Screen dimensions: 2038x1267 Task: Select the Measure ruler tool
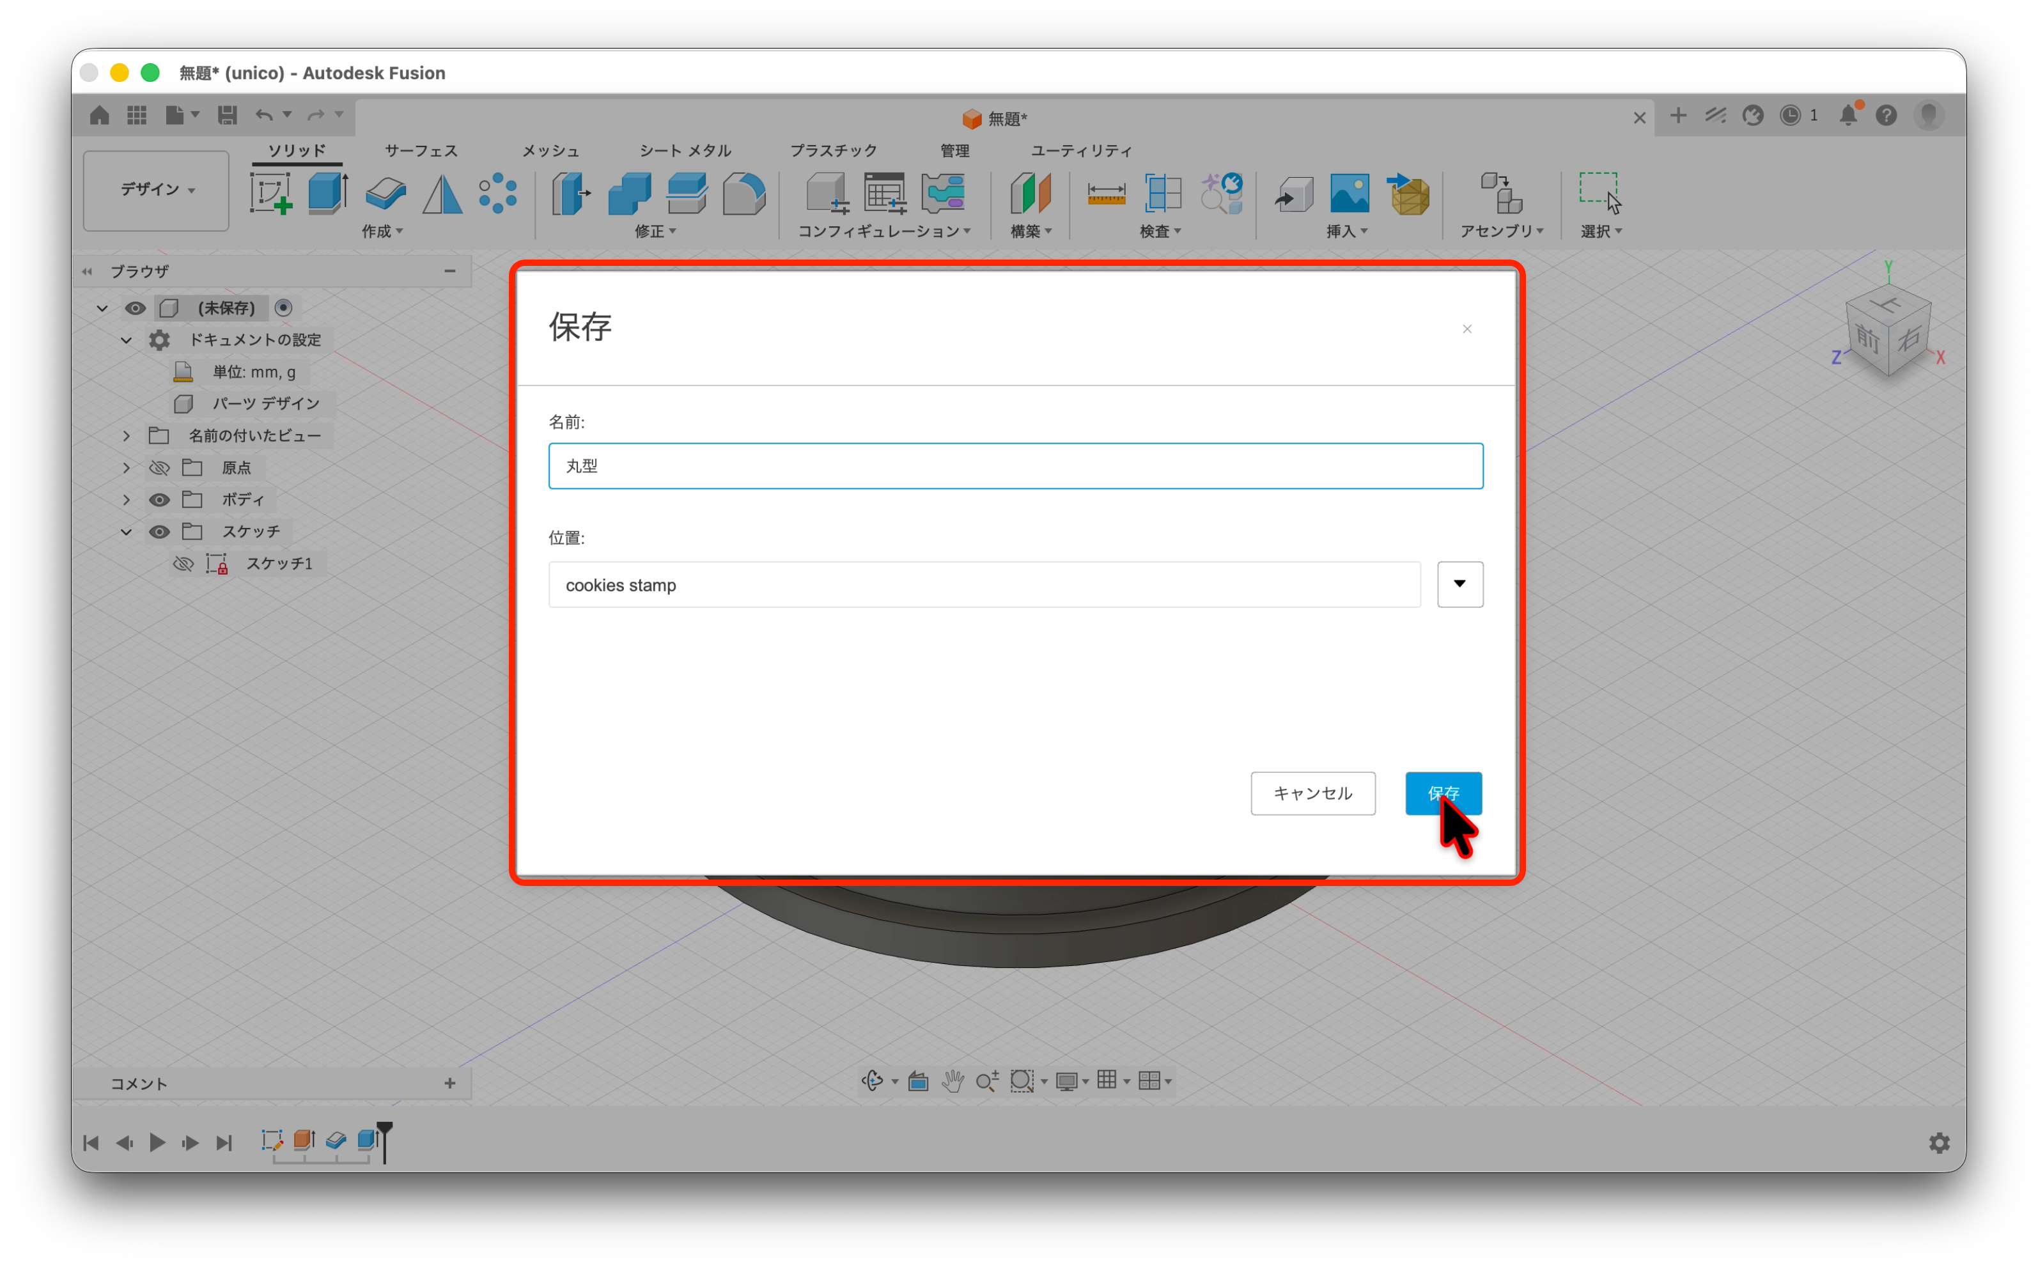[1106, 194]
